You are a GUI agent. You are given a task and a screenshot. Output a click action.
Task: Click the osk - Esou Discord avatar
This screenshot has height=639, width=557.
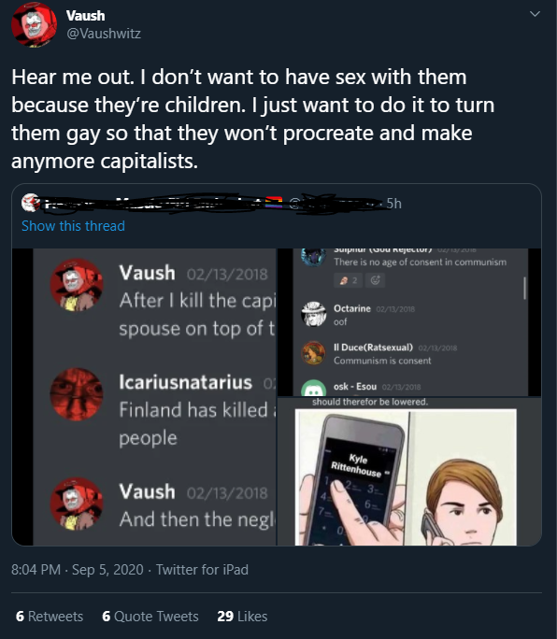click(x=313, y=388)
